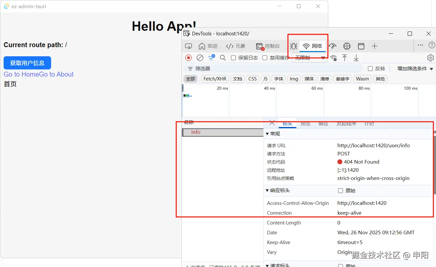Screen dimensions: 436x267
Task: Open network settings gear icon
Action: tap(430, 58)
